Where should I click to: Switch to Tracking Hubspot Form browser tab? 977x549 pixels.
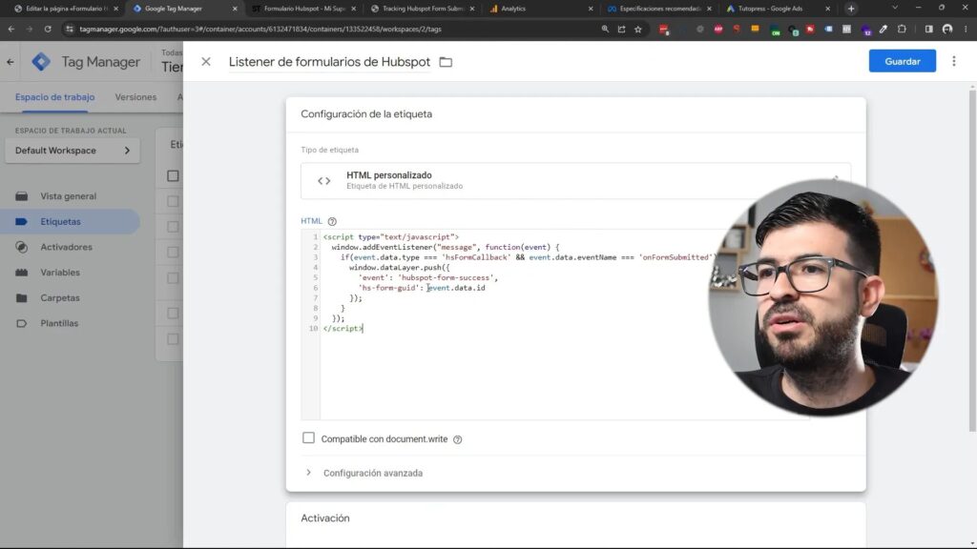[x=421, y=9]
